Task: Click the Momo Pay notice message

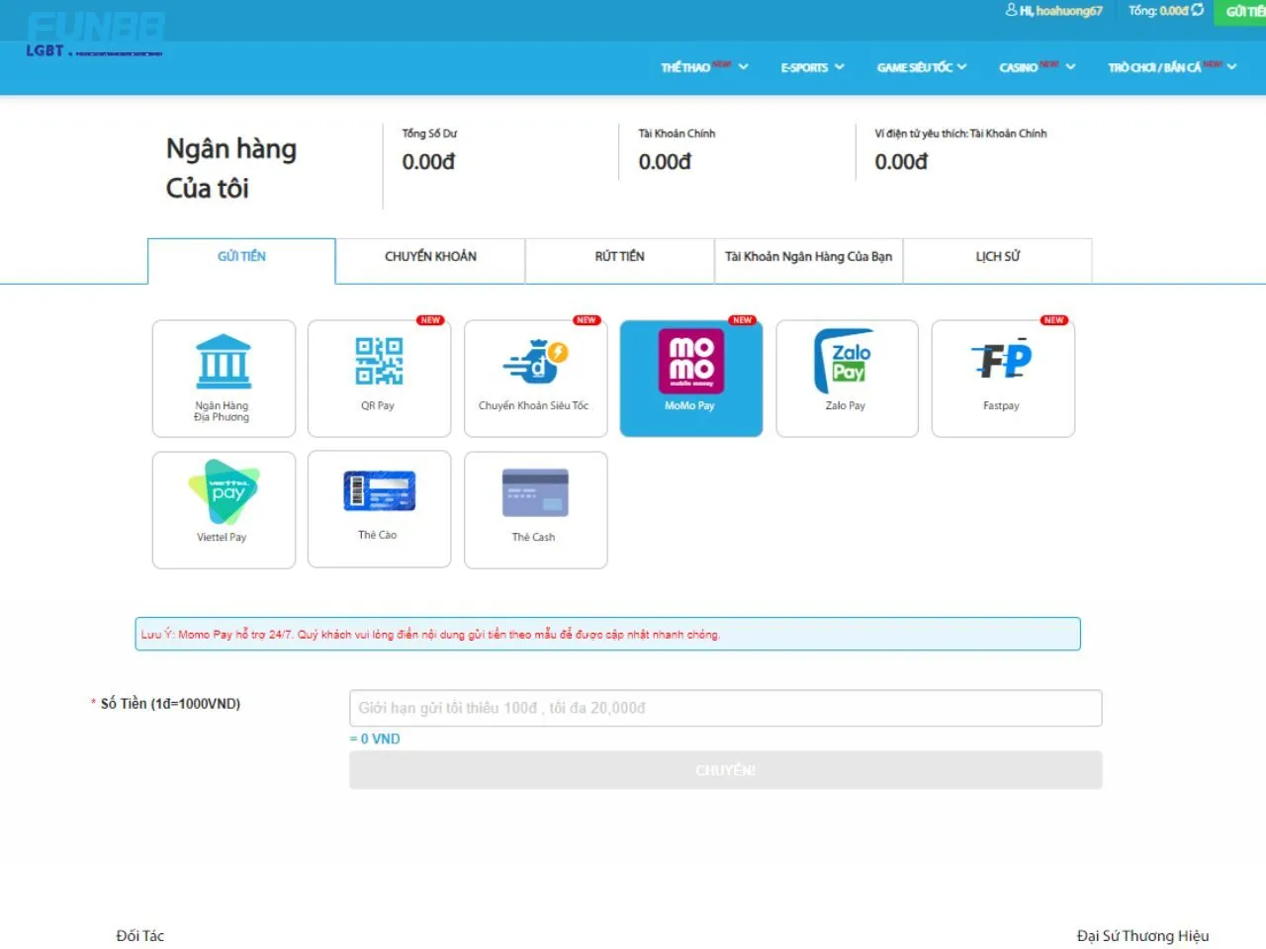Action: [607, 634]
